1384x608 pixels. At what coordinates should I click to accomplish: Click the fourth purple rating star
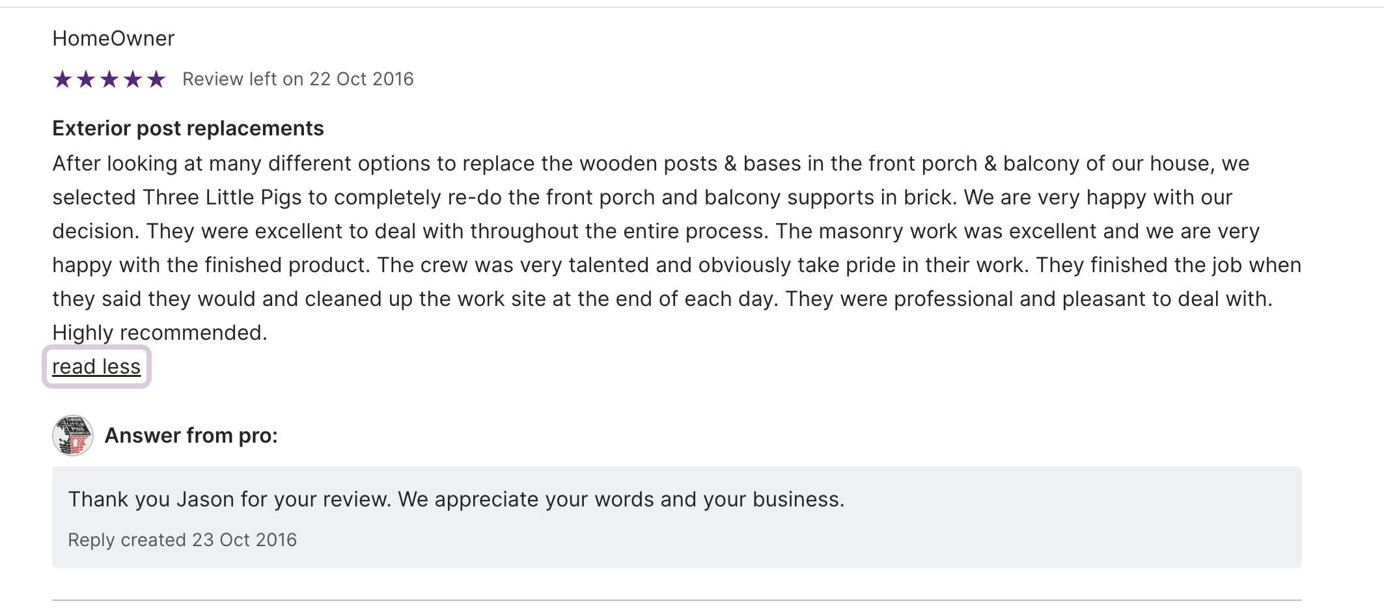tap(133, 79)
